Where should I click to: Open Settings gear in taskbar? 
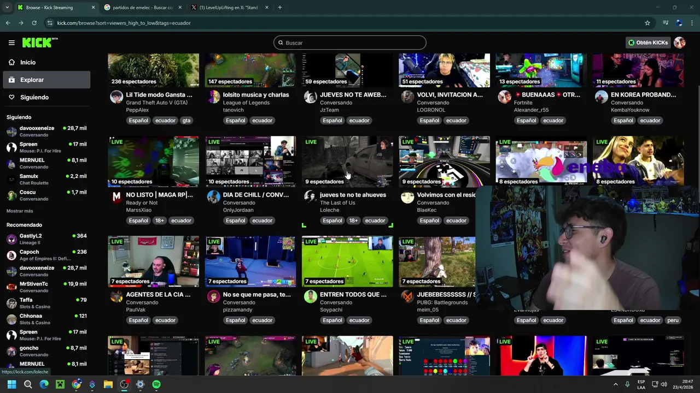[x=140, y=384]
